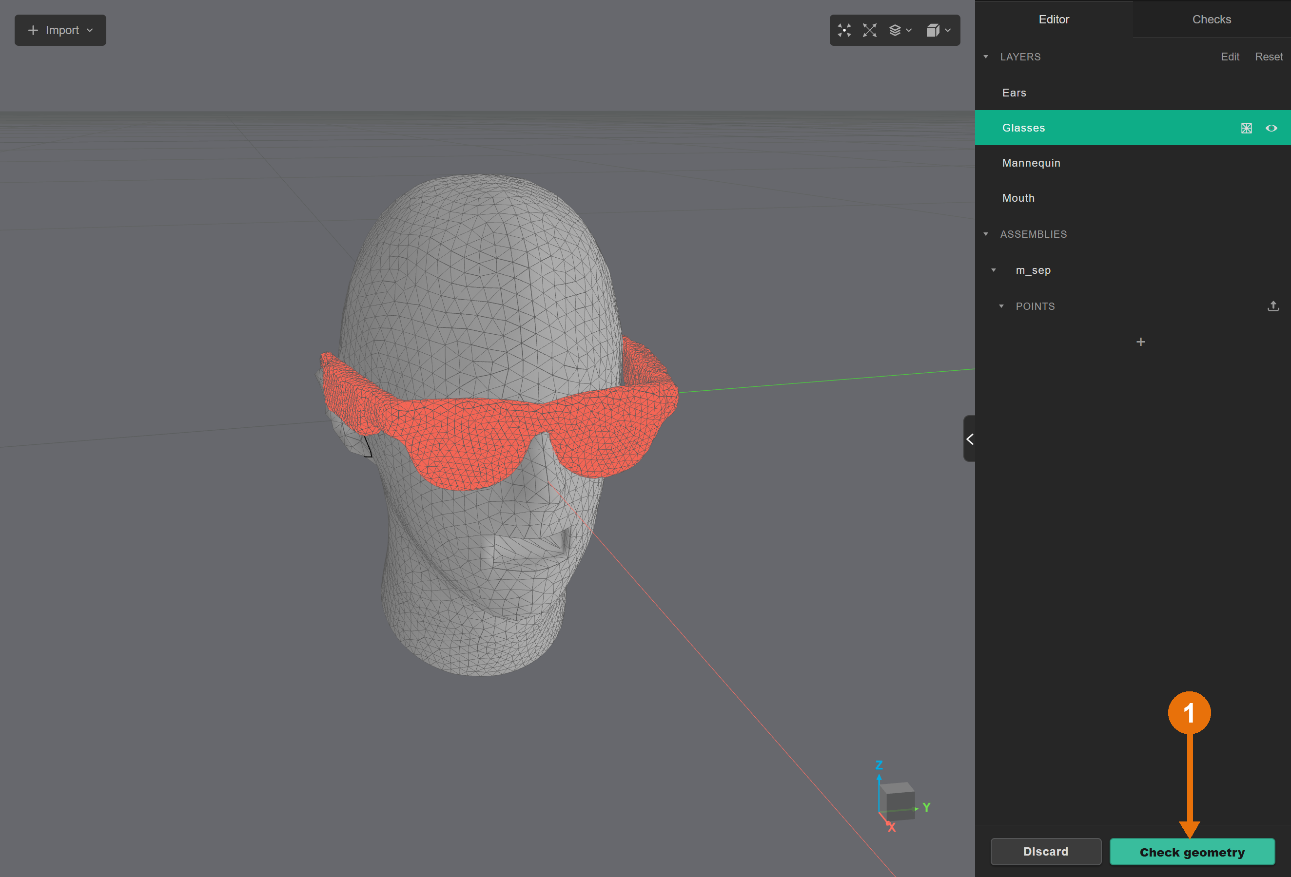This screenshot has height=877, width=1291.
Task: Open the Import dropdown menu
Action: [60, 30]
